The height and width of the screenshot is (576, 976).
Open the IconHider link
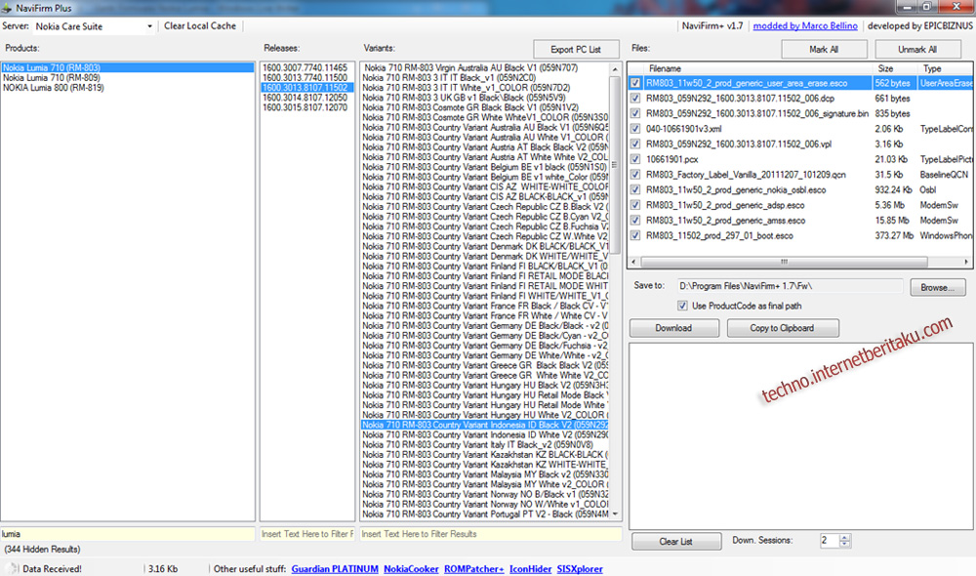(530, 568)
